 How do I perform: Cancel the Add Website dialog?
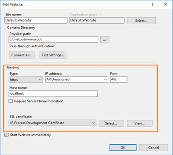tap(154, 148)
